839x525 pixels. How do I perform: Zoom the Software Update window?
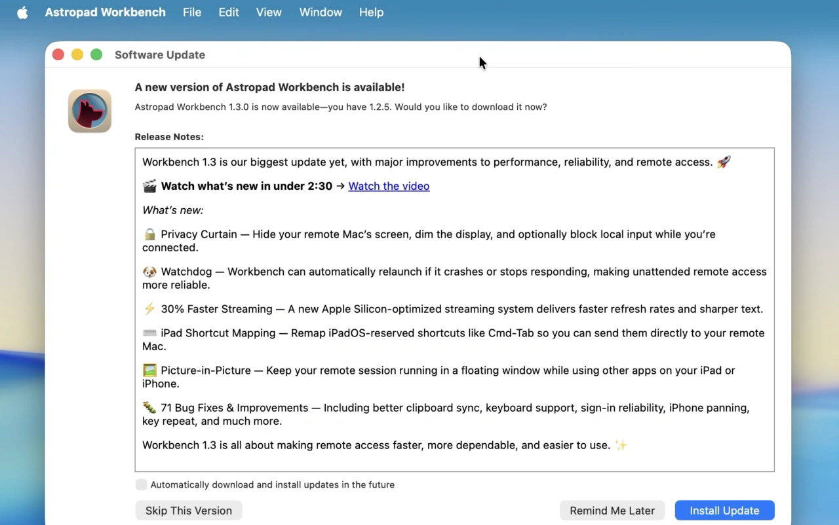pos(96,55)
